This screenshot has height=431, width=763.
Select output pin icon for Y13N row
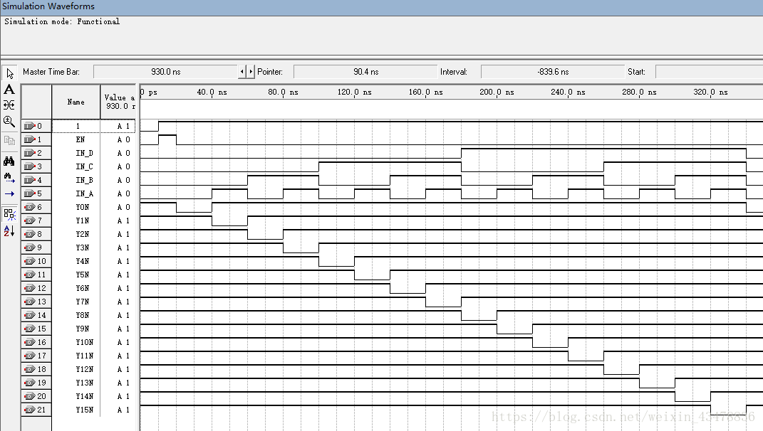coord(30,383)
